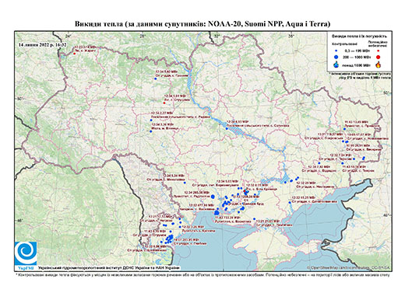Select the large blue circle legend symbol
405x286 pixels.
pos(336,57)
